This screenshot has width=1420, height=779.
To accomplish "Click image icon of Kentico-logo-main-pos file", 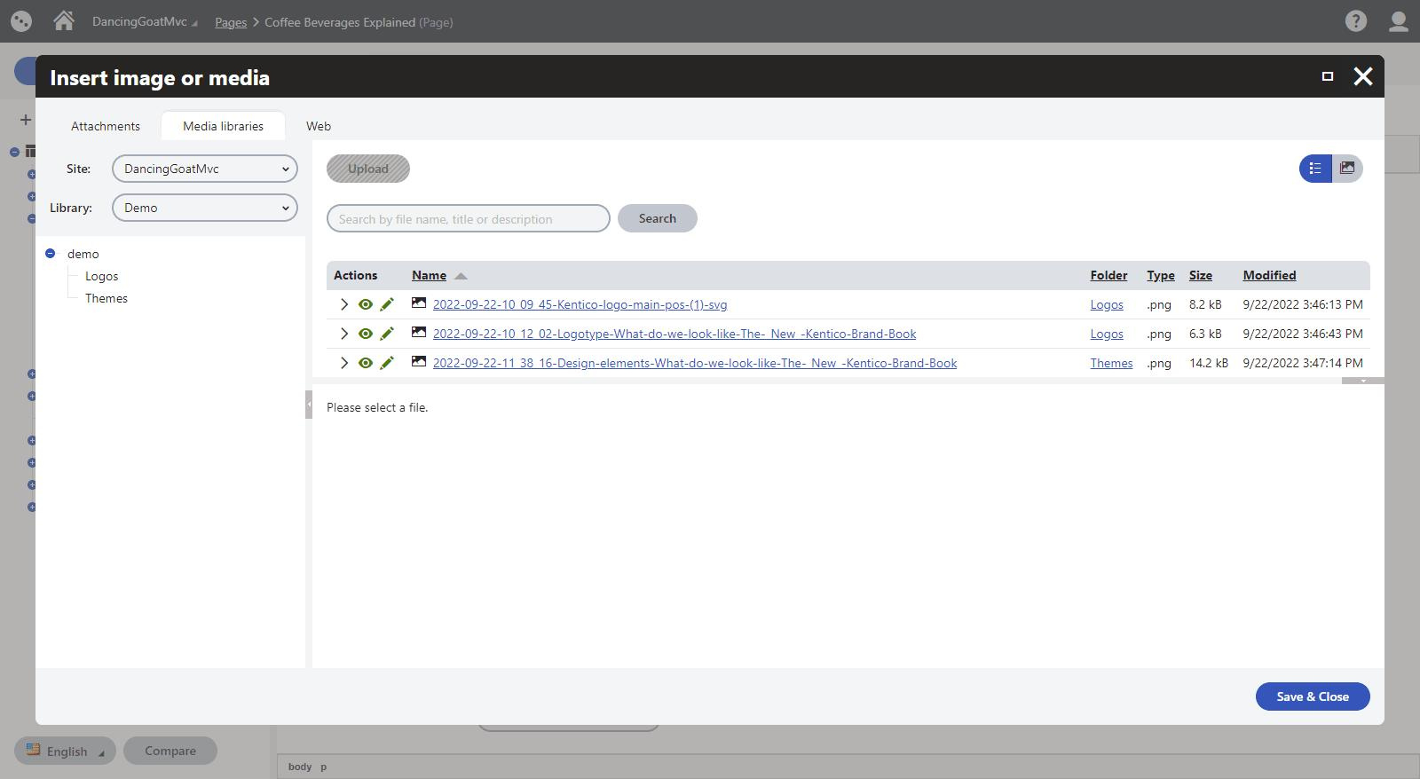I will [x=419, y=303].
